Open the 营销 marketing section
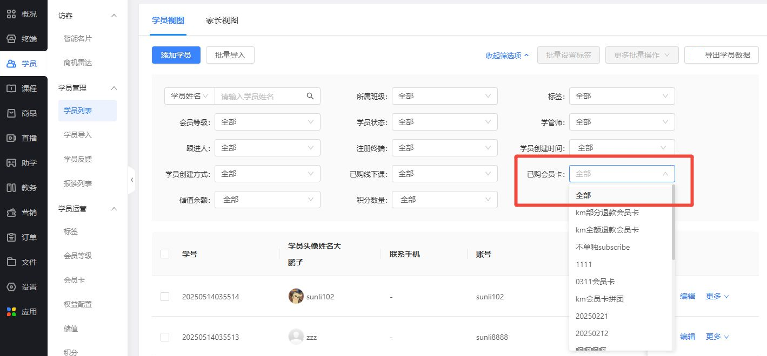 tap(23, 213)
